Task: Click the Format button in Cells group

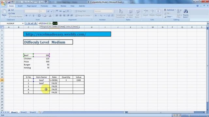Action: click(158, 13)
